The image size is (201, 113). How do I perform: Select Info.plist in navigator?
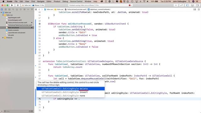point(11,35)
